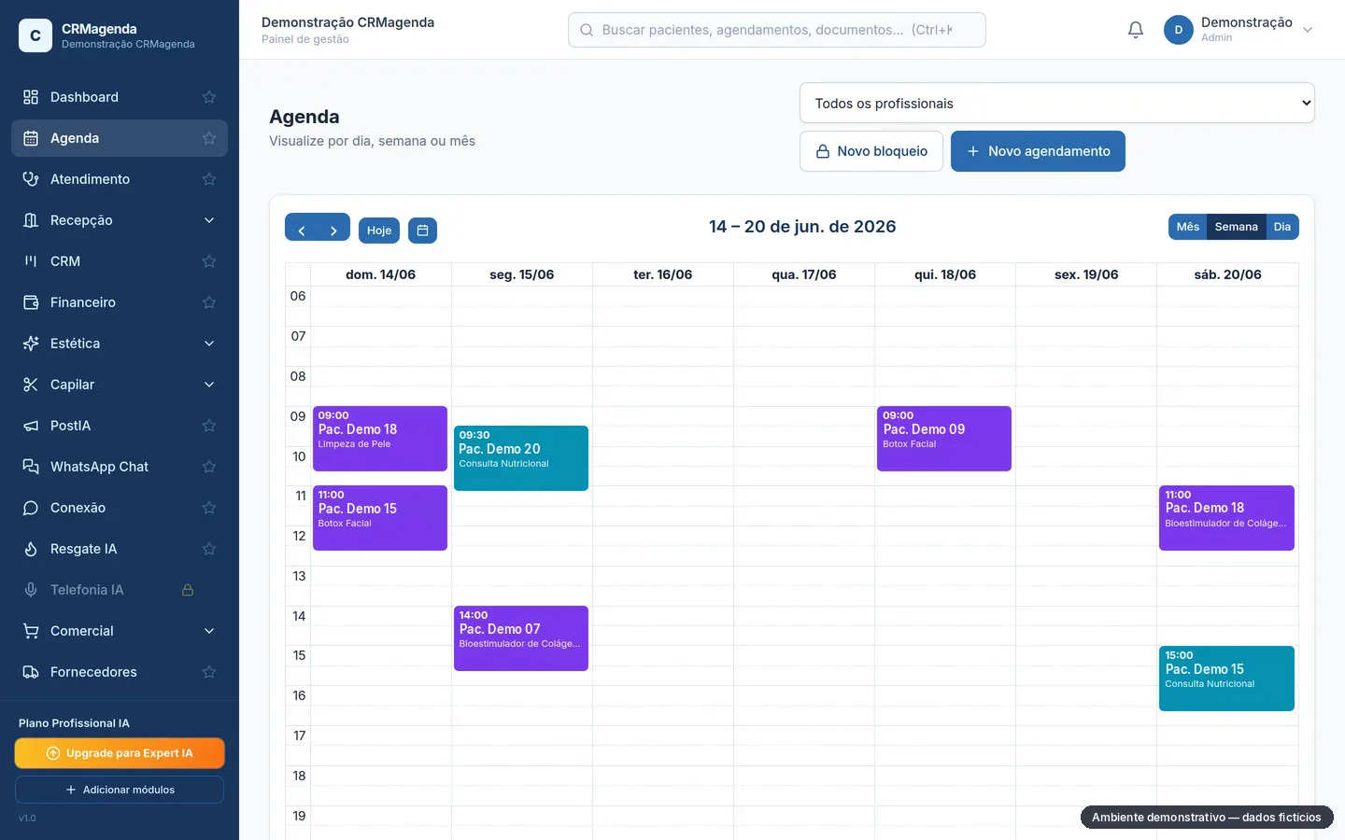Open the user account menu chevron
1345x840 pixels.
tap(1308, 30)
